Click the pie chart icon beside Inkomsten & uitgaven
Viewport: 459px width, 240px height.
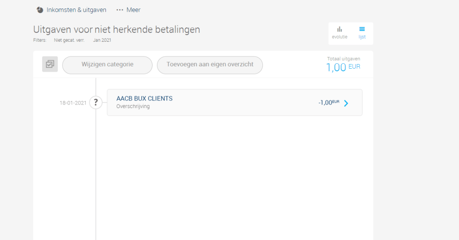point(40,10)
